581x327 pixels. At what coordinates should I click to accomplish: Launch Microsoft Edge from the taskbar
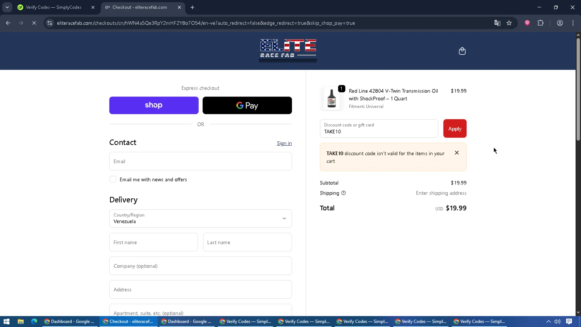(34, 322)
